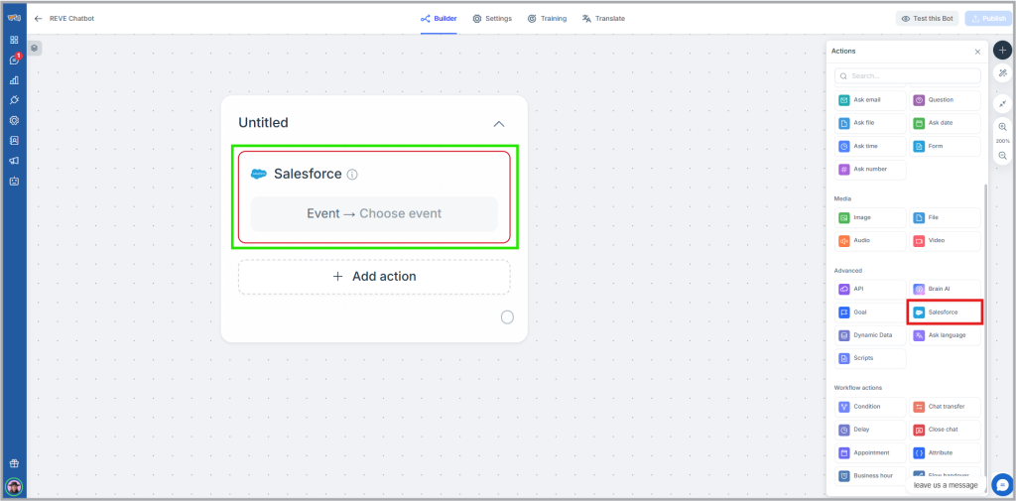Add the Salesforce action from panel
Viewport: 1016px width, 501px height.
[x=945, y=313]
